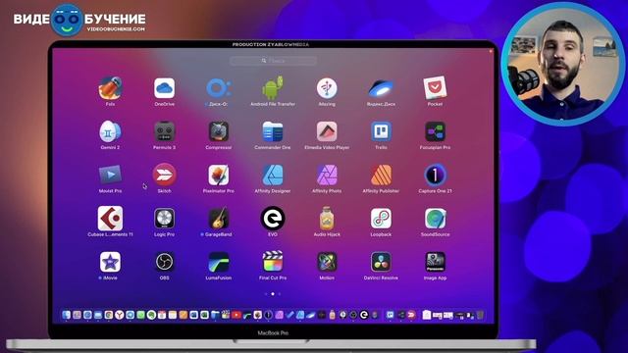The height and width of the screenshot is (353, 628).
Task: Launch the Compressor app
Action: [219, 131]
